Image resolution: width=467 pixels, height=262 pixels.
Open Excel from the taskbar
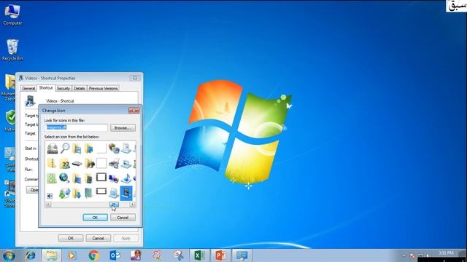point(199,255)
